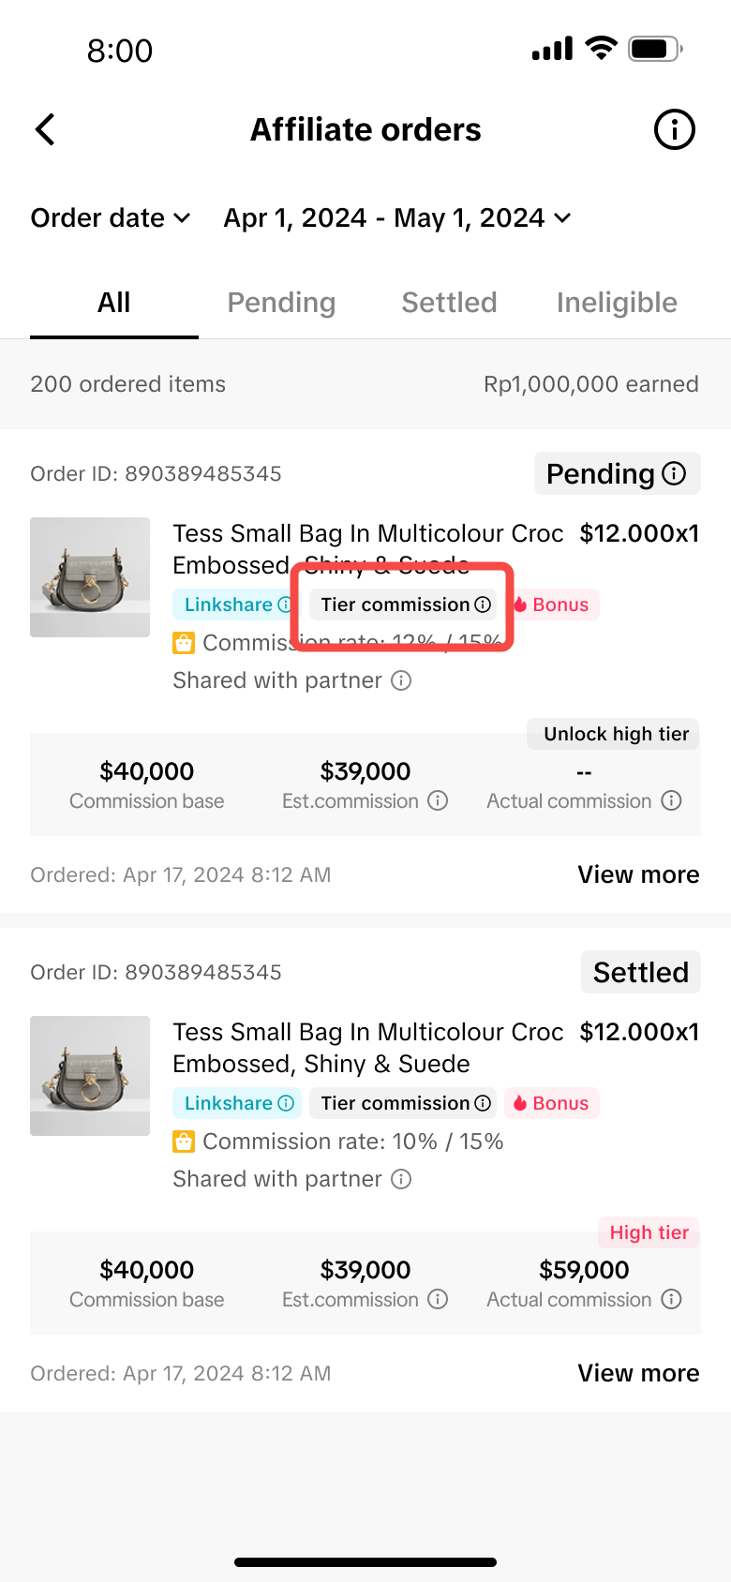Tap the back arrow icon
The width and height of the screenshot is (731, 1582).
(45, 129)
